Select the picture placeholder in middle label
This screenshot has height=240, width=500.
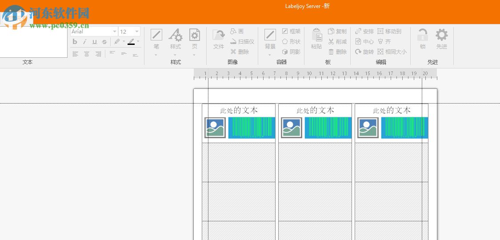[292, 128]
